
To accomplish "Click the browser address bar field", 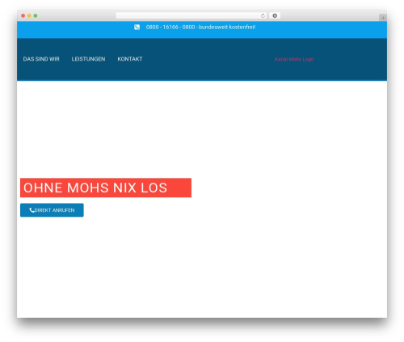I will (x=191, y=15).
